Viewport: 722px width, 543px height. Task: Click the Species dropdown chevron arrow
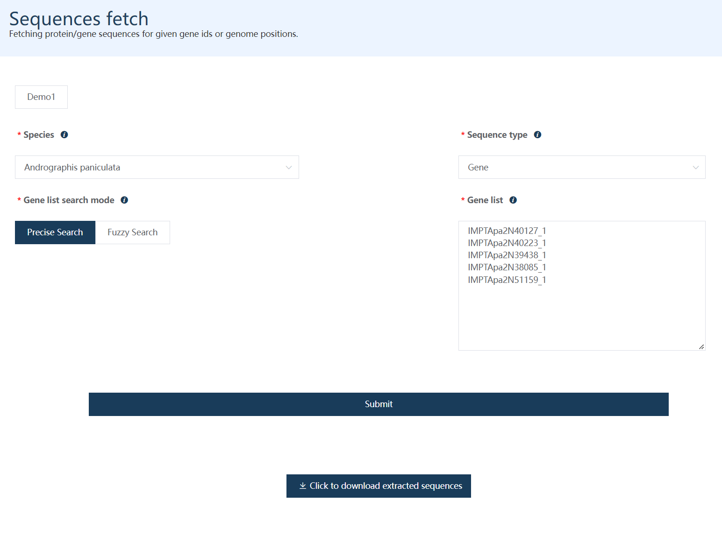(x=289, y=168)
